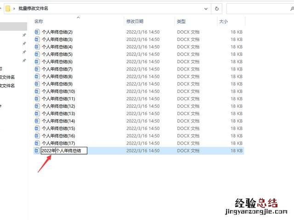This screenshot has width=294, height=220.
Task: Click the docx icon of 个人年终总结(2)
Action: pos(37,32)
